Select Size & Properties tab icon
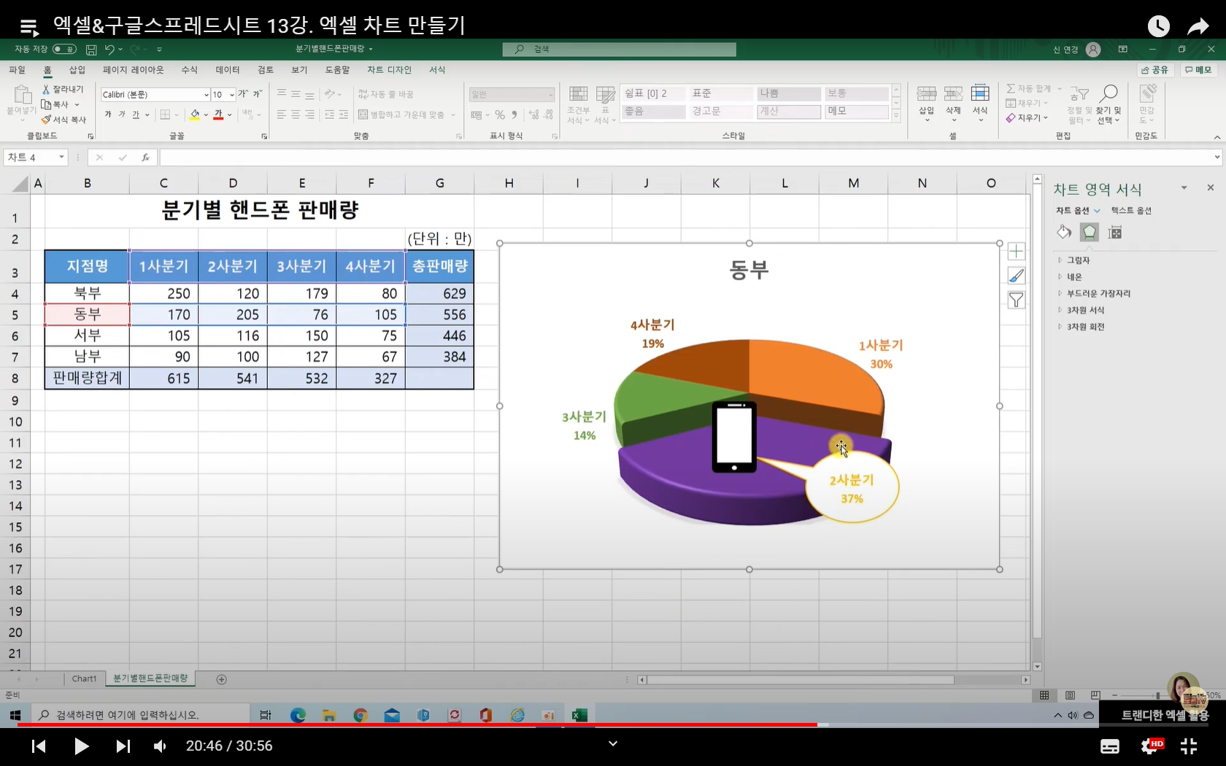The image size is (1226, 766). click(x=1114, y=232)
